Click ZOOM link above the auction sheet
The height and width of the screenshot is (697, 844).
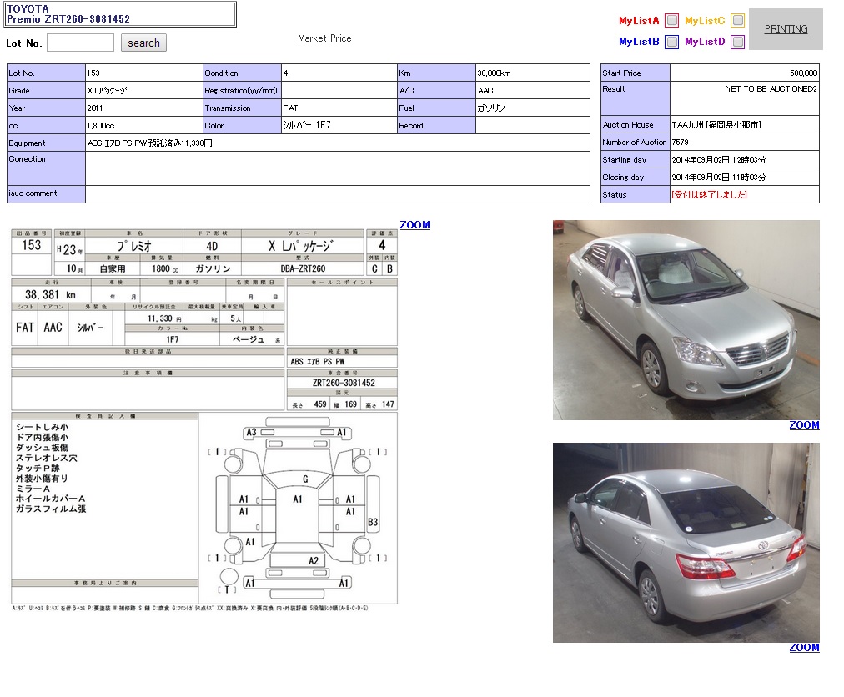pos(414,225)
